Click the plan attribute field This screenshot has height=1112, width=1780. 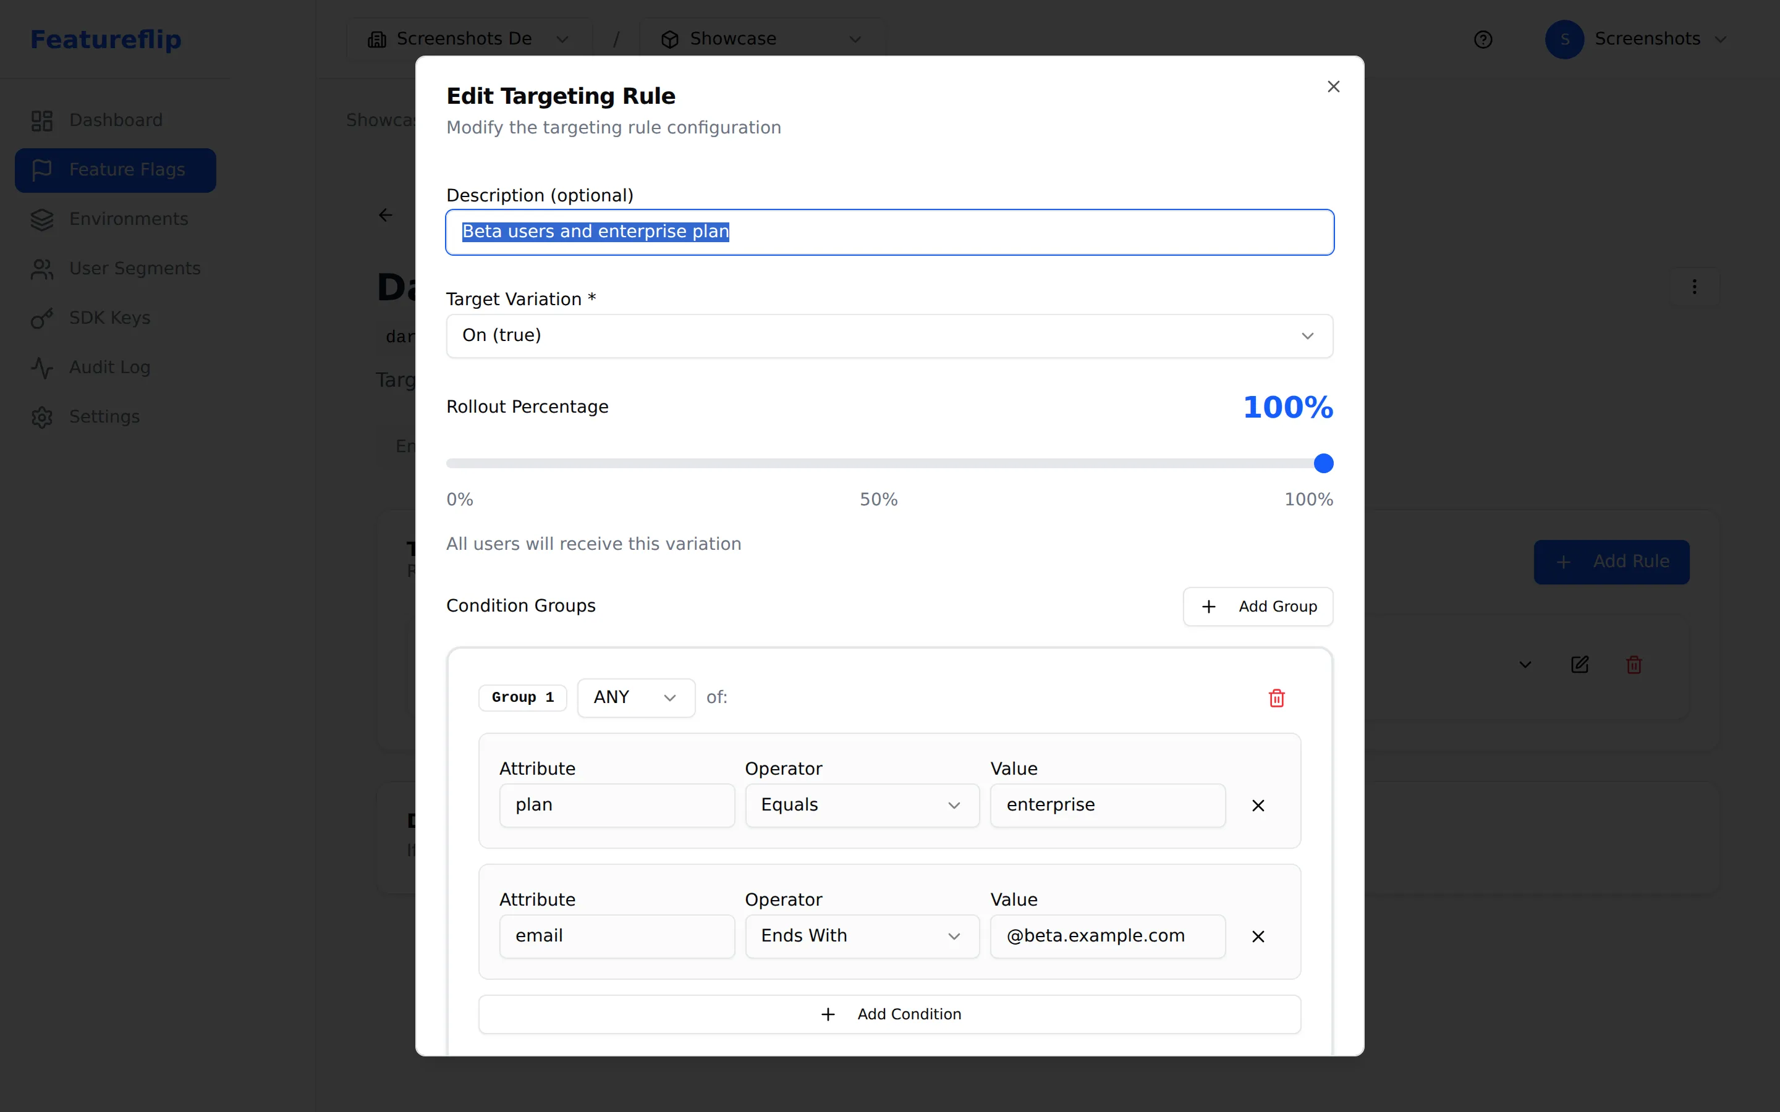click(x=616, y=806)
